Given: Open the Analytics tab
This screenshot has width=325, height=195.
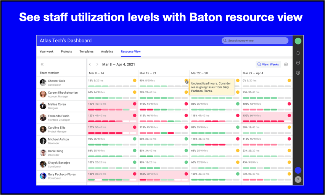Looking at the screenshot, I should coord(107,51).
